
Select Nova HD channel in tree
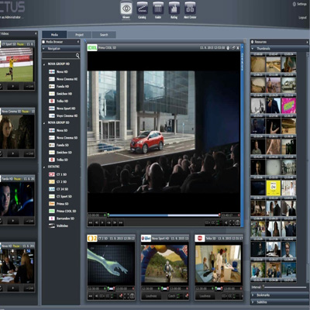point(58,72)
